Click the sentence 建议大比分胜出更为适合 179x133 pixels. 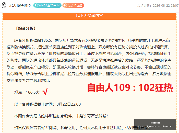coord(127,74)
